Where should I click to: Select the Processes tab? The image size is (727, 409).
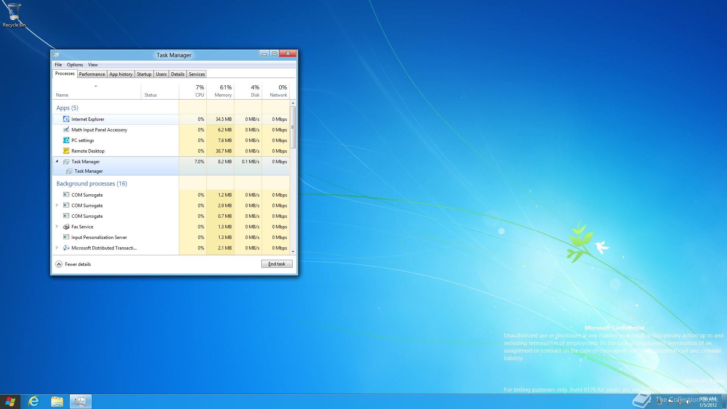click(x=65, y=73)
